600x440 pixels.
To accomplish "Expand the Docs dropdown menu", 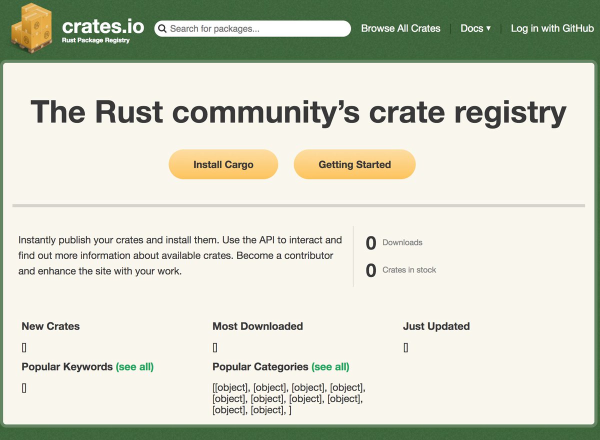I will [475, 28].
